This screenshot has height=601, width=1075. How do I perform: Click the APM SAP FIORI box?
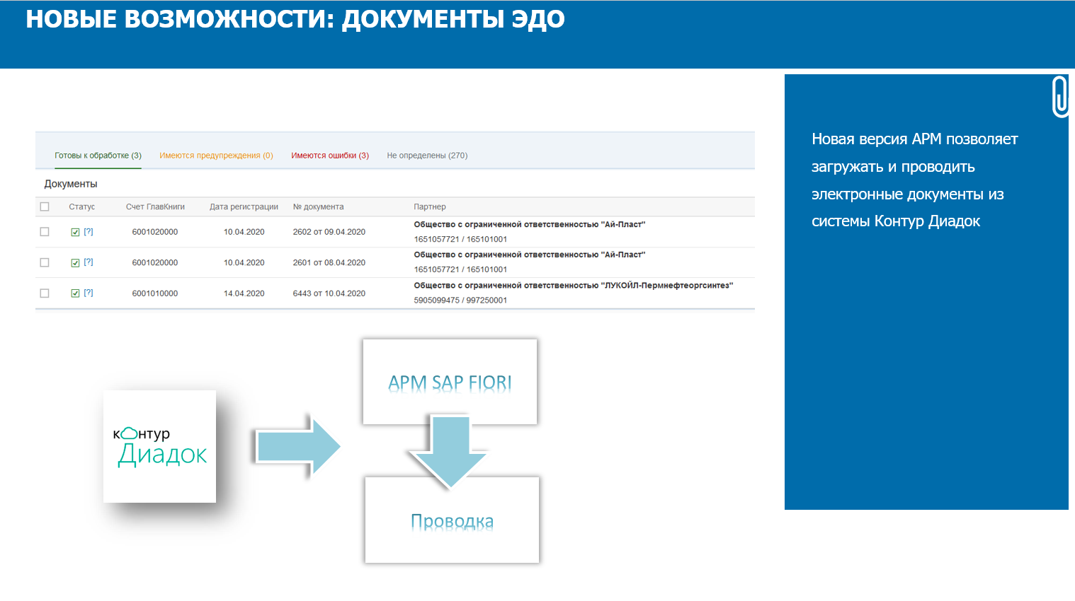[450, 382]
